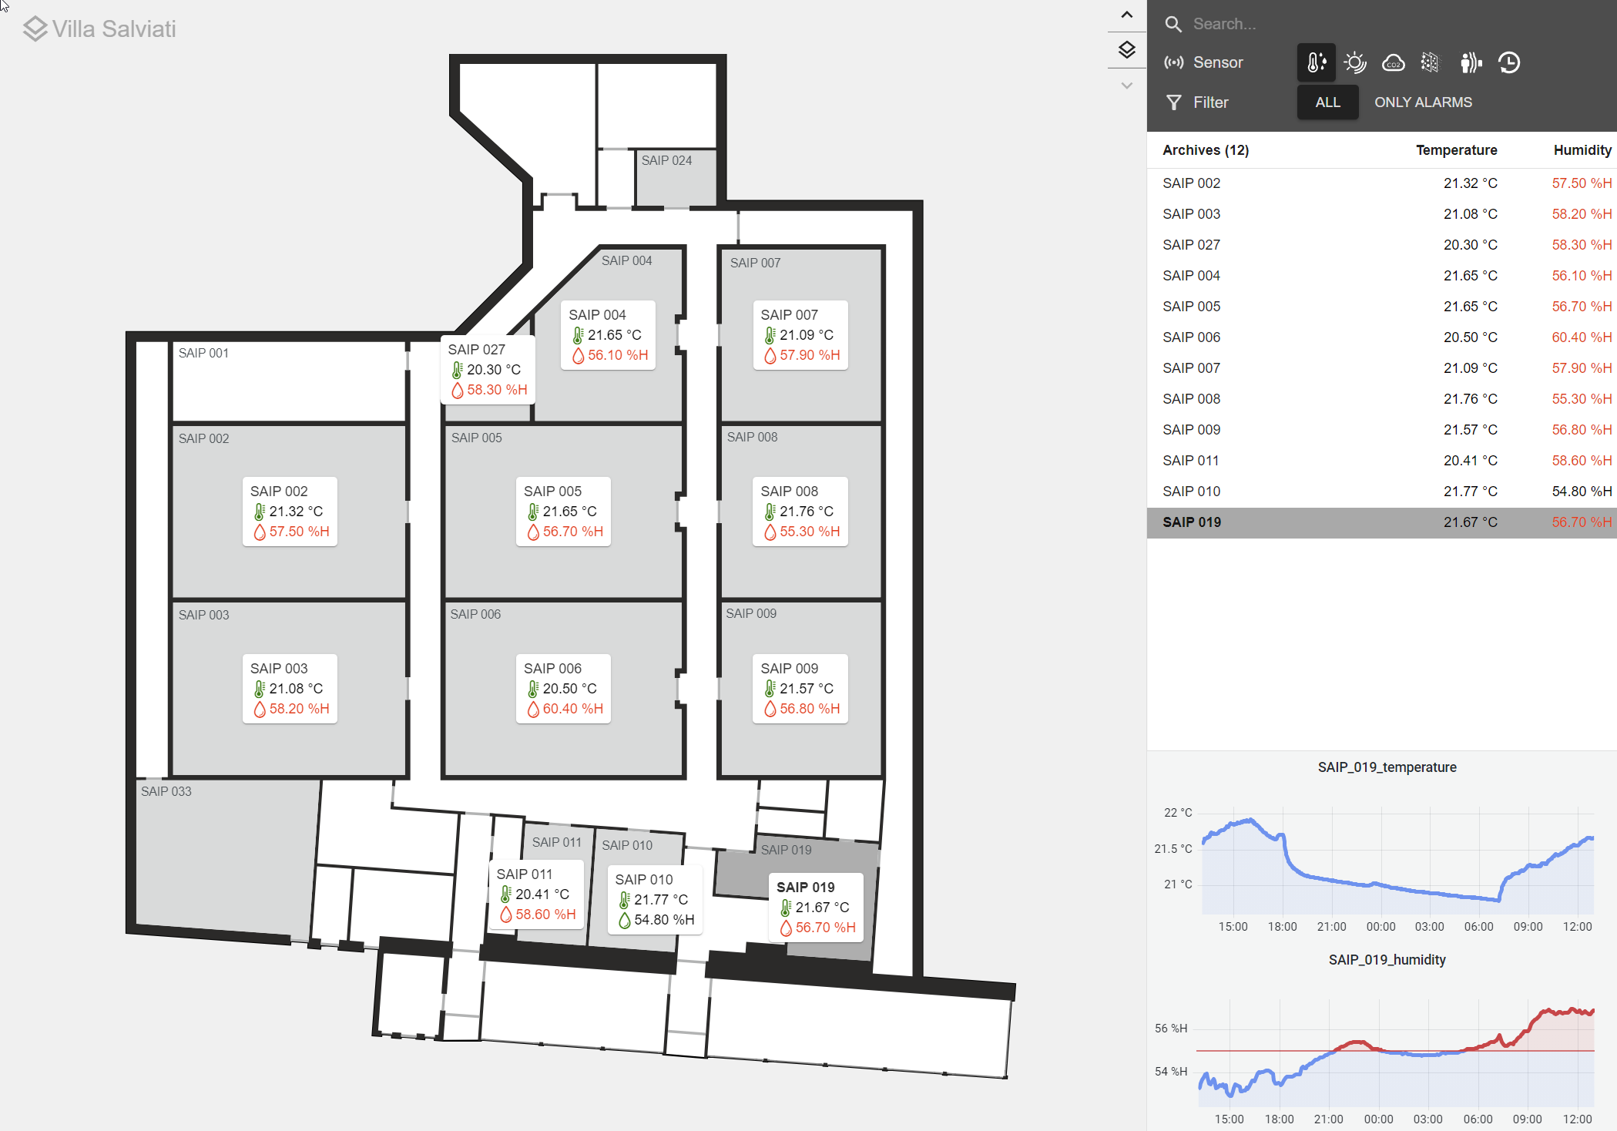Click the Villa Salviati logo icon

coord(36,29)
